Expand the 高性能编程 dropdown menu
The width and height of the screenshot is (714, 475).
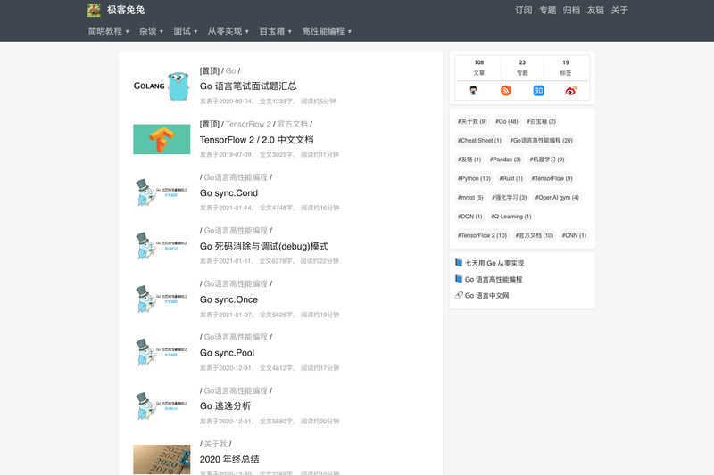coord(327,31)
